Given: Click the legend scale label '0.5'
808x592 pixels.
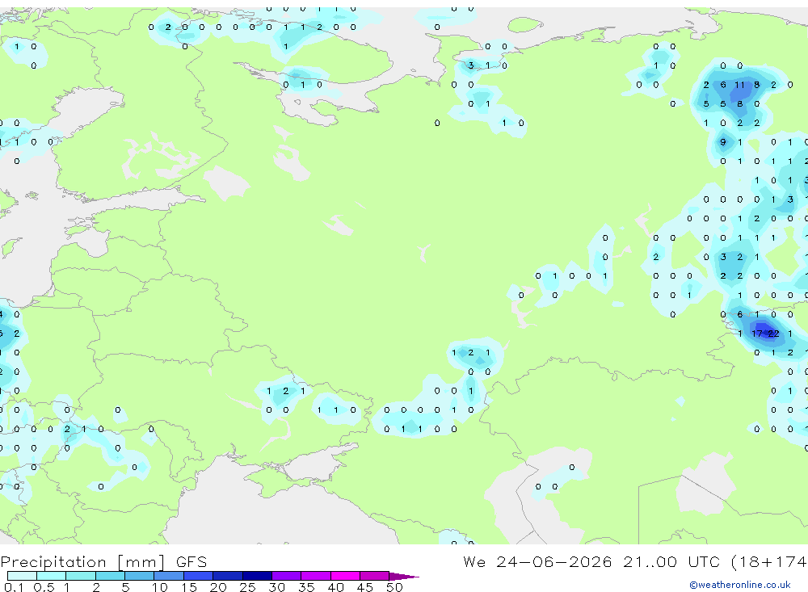Looking at the screenshot, I should click(44, 587).
